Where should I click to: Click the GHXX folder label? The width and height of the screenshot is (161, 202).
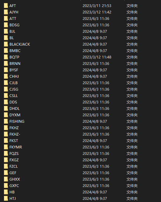tap(15, 179)
